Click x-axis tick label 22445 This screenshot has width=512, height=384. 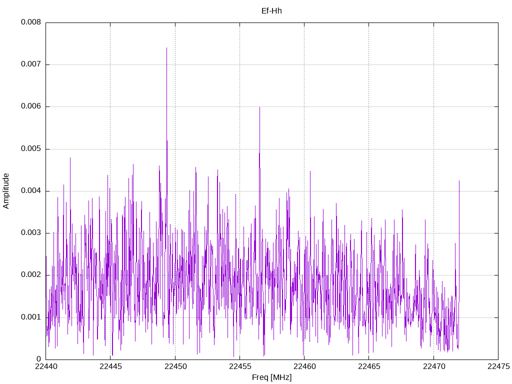pyautogui.click(x=110, y=366)
